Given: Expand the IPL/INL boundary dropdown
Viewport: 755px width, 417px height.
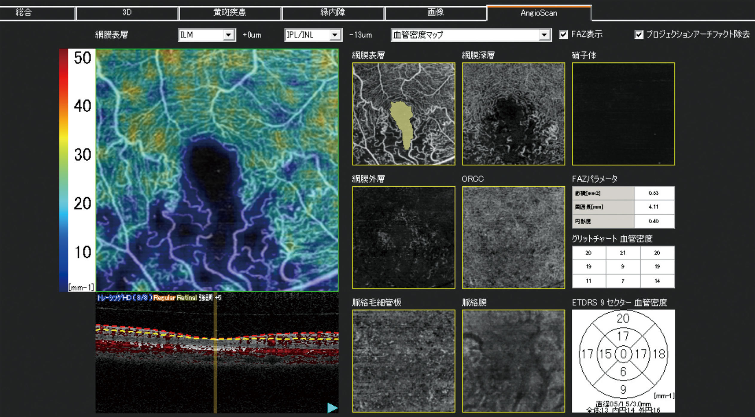Looking at the screenshot, I should point(335,35).
